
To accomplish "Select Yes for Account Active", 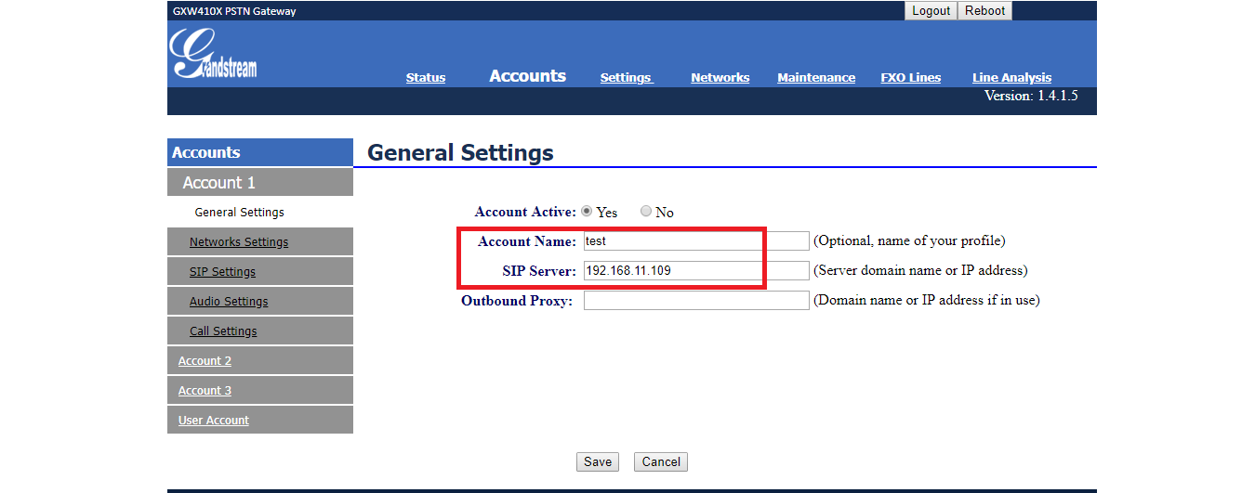I will tap(587, 212).
